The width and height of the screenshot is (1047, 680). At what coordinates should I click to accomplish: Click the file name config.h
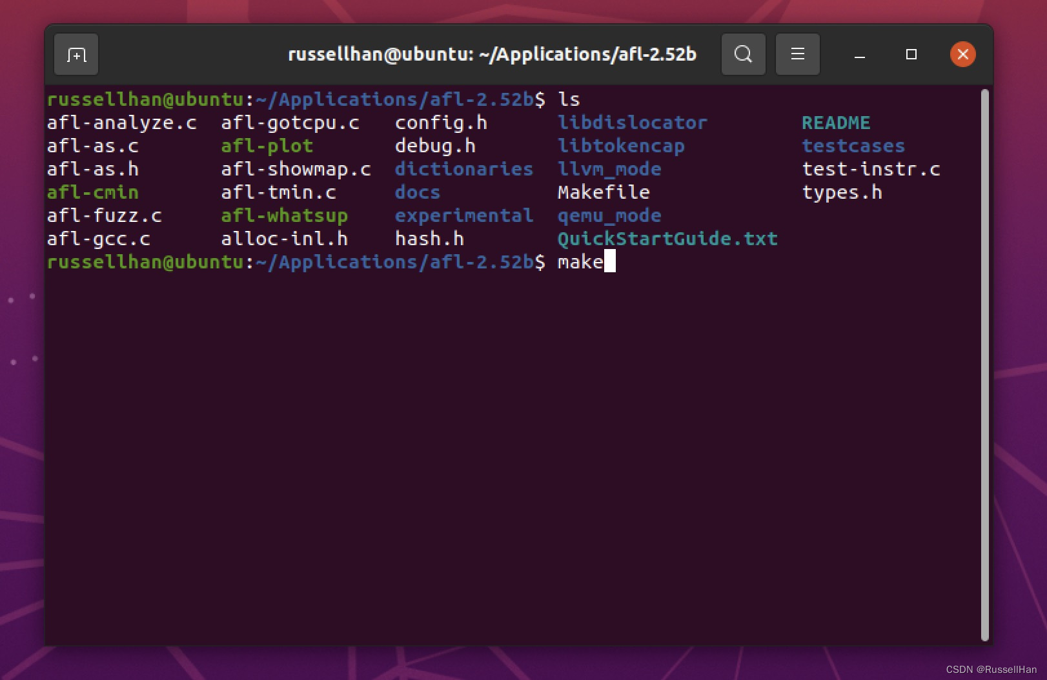[x=441, y=123]
